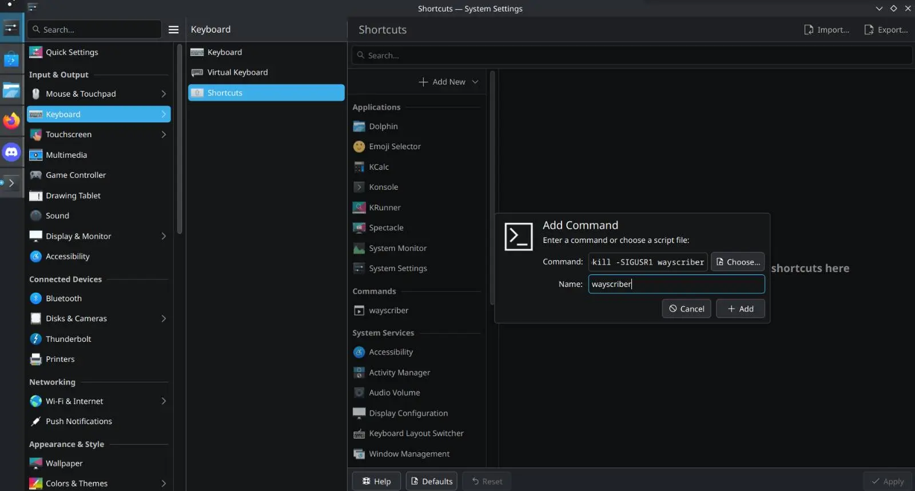Select KCalc in shortcuts list

417,167
